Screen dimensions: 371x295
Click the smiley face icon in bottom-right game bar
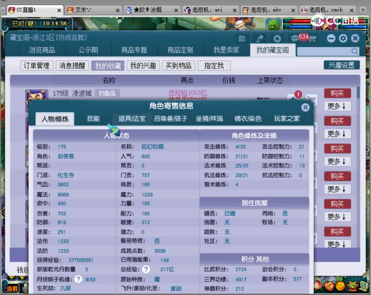pos(340,286)
